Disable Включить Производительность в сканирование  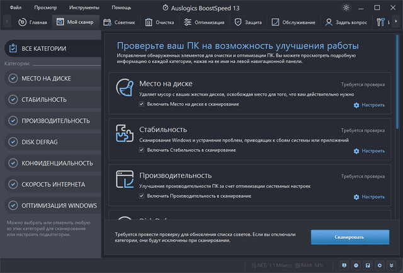(142, 196)
